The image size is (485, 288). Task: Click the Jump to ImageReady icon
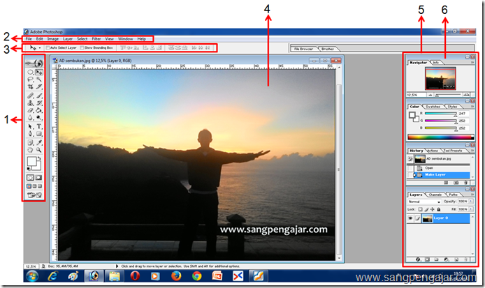point(34,195)
